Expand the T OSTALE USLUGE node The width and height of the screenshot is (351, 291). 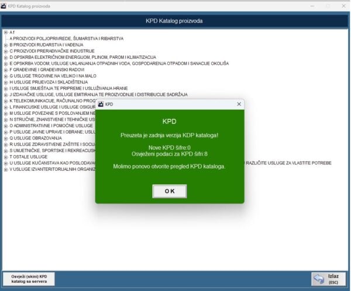click(6, 156)
